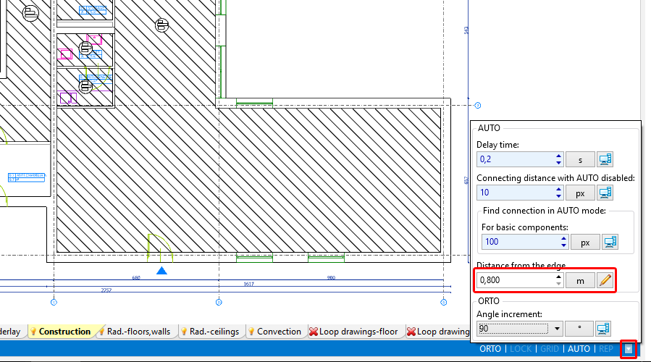651x362 pixels.
Task: Collapse the status bar settings arrow
Action: pyautogui.click(x=629, y=349)
